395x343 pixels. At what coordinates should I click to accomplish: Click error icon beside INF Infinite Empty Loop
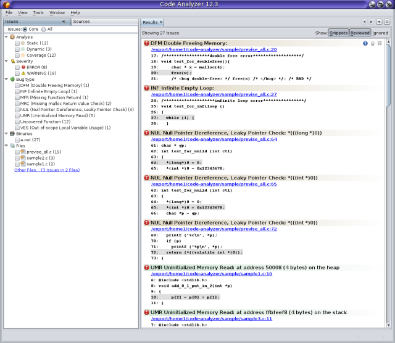(147, 88)
